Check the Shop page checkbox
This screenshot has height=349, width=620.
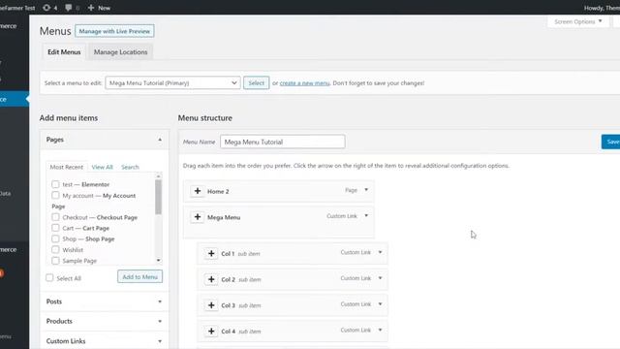point(55,238)
